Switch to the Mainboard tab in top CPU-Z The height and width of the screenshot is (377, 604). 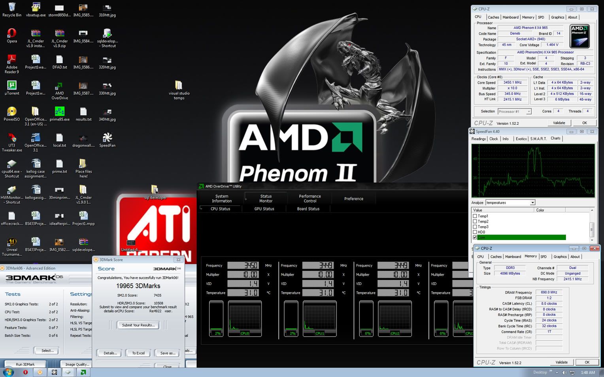tap(510, 17)
